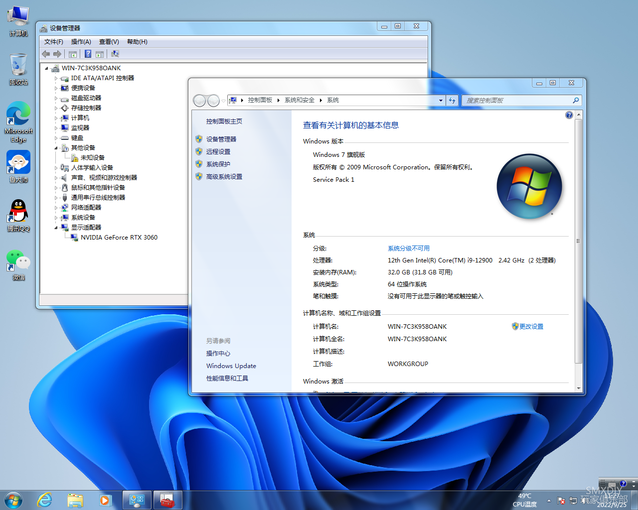Switch to the red toolbox taskbar button
This screenshot has height=510, width=638.
tap(167, 500)
